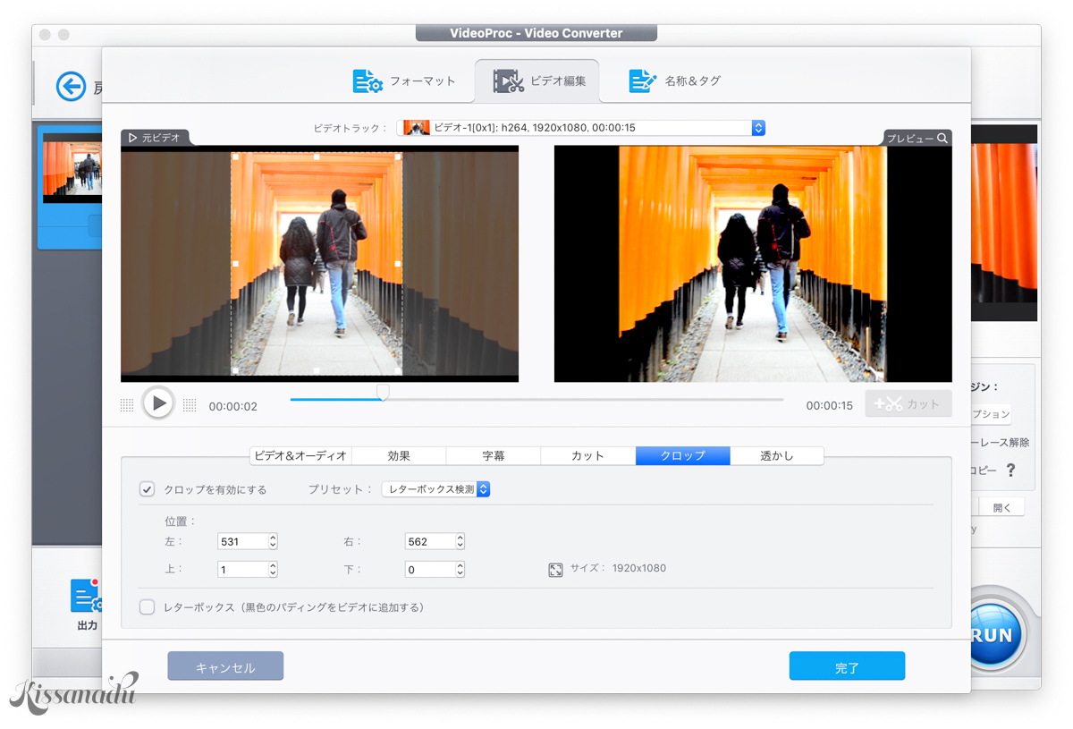Screen dimensions: 1073x729
Task: Open the ビデオトラック dropdown
Action: tap(758, 127)
